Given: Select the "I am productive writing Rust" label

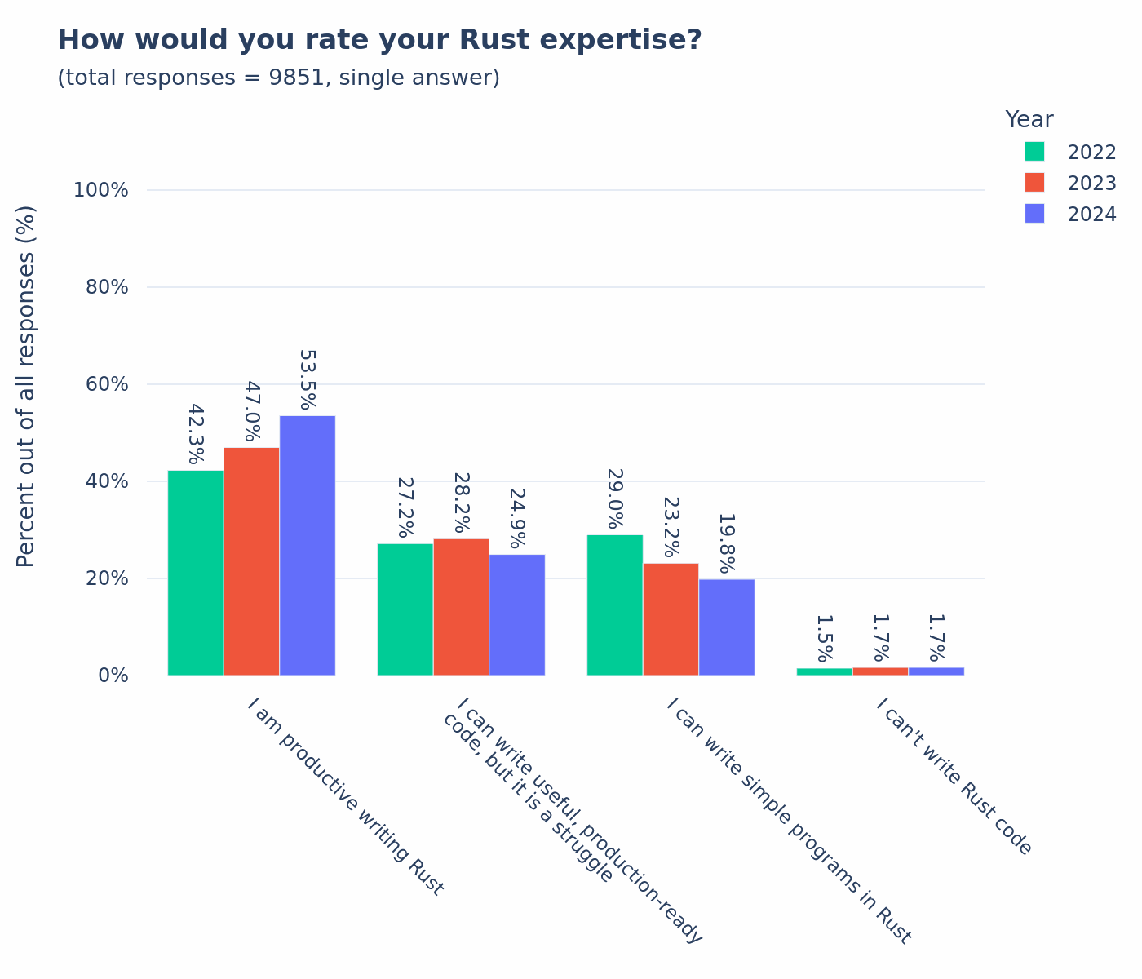Looking at the screenshot, I should click(345, 795).
